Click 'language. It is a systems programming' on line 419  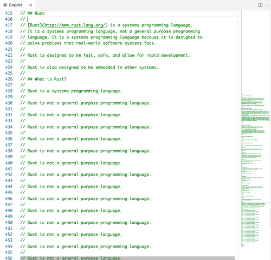pos(111,37)
